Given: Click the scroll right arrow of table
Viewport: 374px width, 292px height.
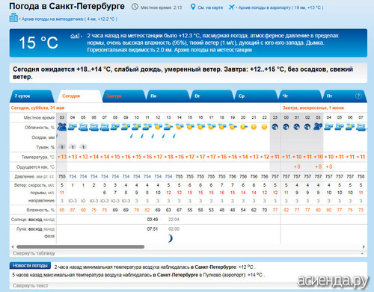Looking at the screenshot, I should tap(364, 246).
